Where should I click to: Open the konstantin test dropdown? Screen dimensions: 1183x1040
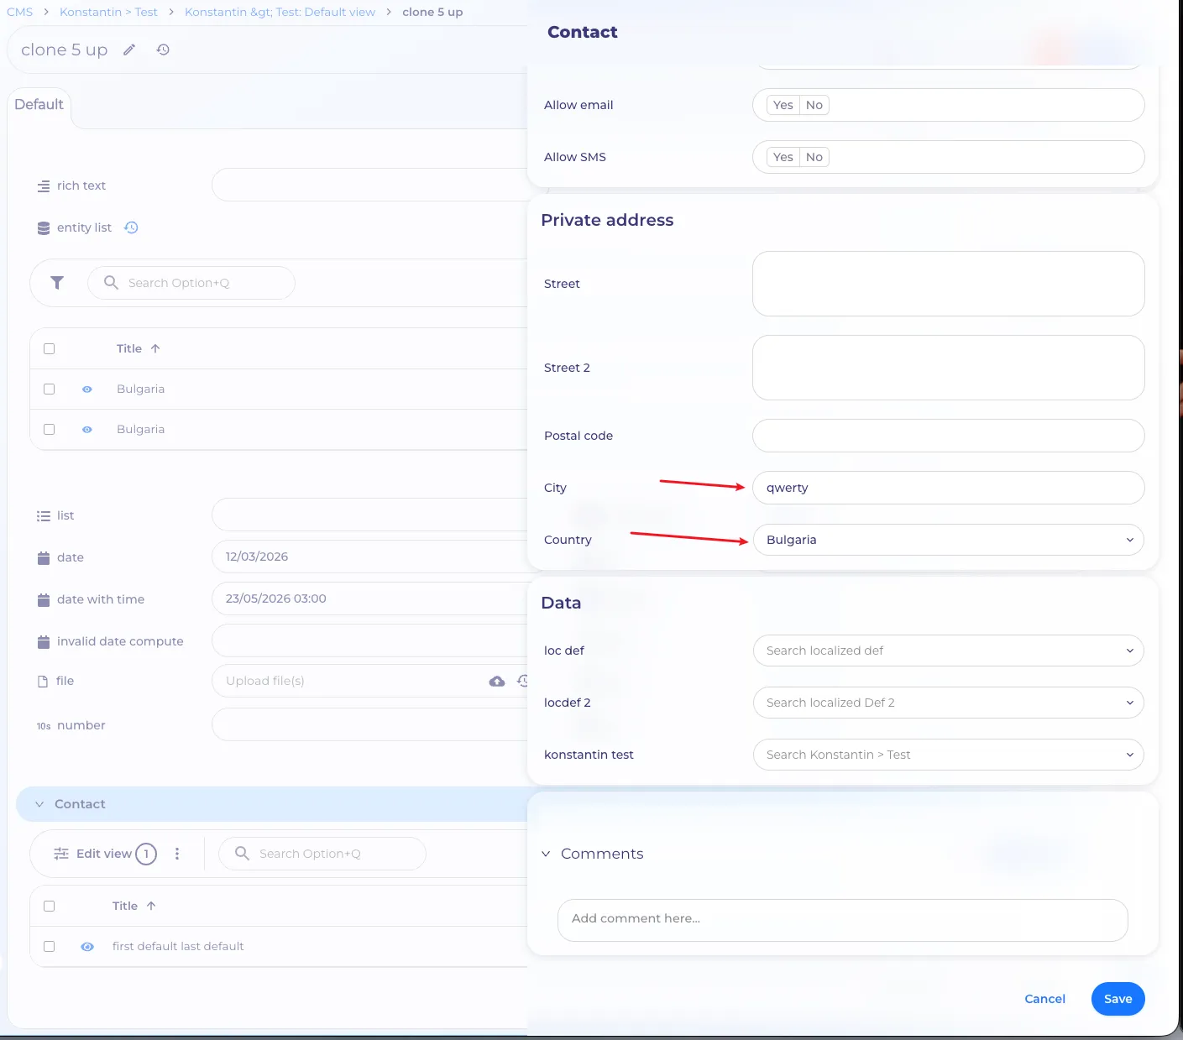coord(949,755)
